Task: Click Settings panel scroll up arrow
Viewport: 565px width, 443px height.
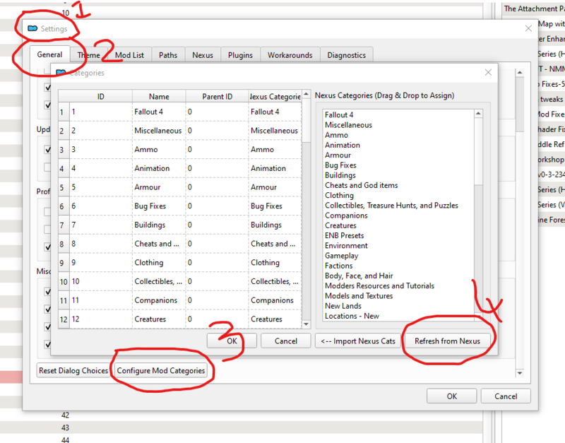Action: tap(520, 73)
